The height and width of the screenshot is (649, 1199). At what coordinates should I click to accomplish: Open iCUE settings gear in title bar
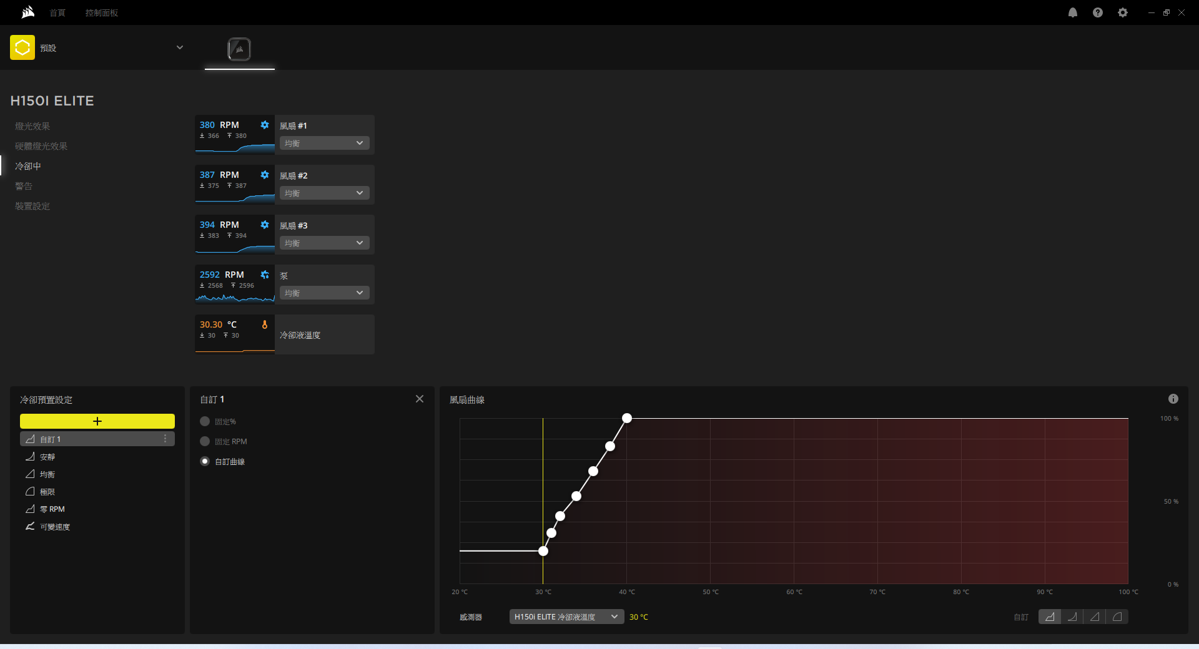tap(1123, 12)
